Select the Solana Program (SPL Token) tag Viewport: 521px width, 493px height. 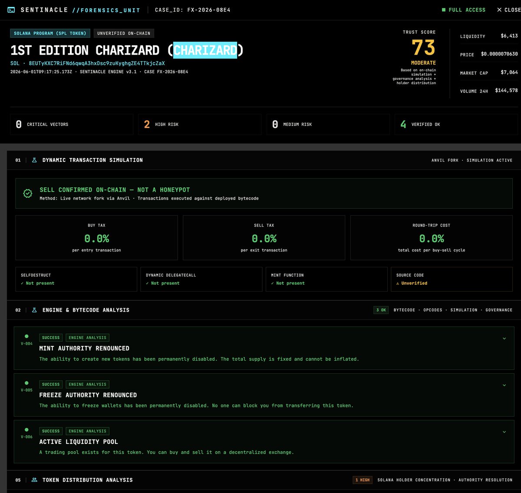pyautogui.click(x=50, y=33)
